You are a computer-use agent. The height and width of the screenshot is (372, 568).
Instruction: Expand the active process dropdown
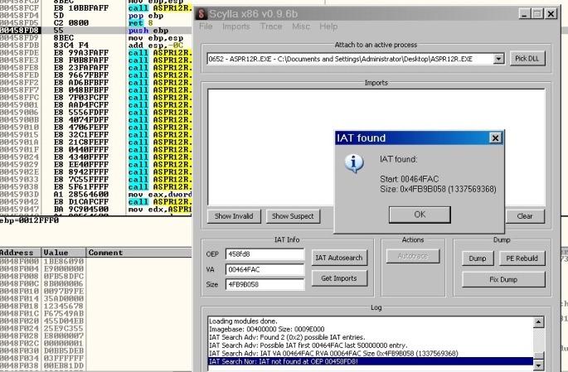click(498, 59)
